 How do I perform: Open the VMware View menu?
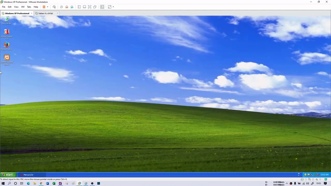(16, 7)
